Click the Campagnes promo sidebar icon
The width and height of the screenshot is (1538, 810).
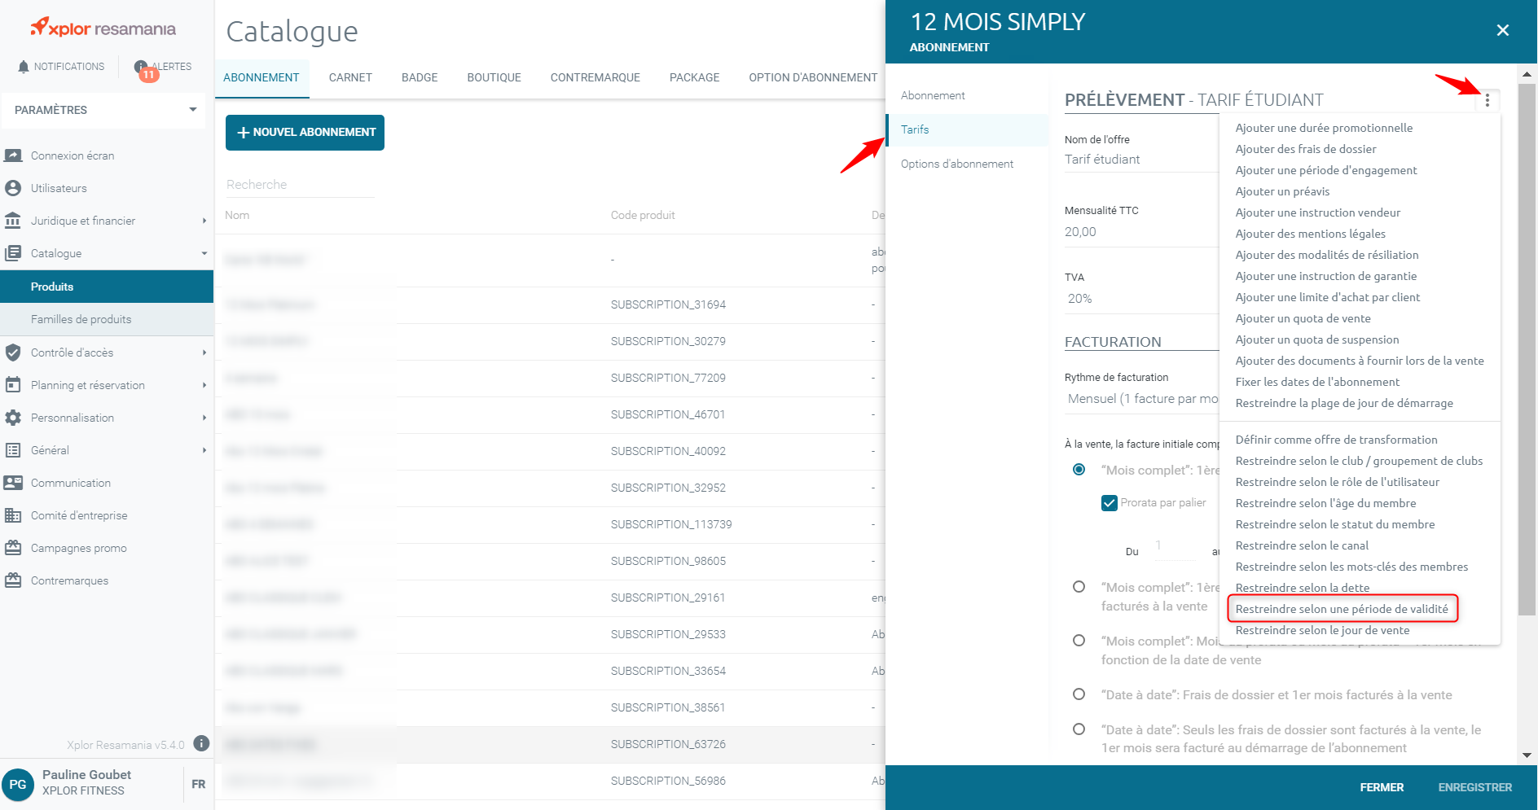pos(13,548)
